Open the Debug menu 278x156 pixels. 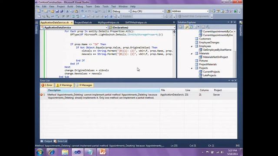tap(79, 6)
